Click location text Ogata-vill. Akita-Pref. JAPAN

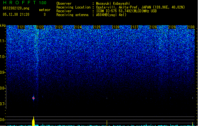[x=123, y=7]
